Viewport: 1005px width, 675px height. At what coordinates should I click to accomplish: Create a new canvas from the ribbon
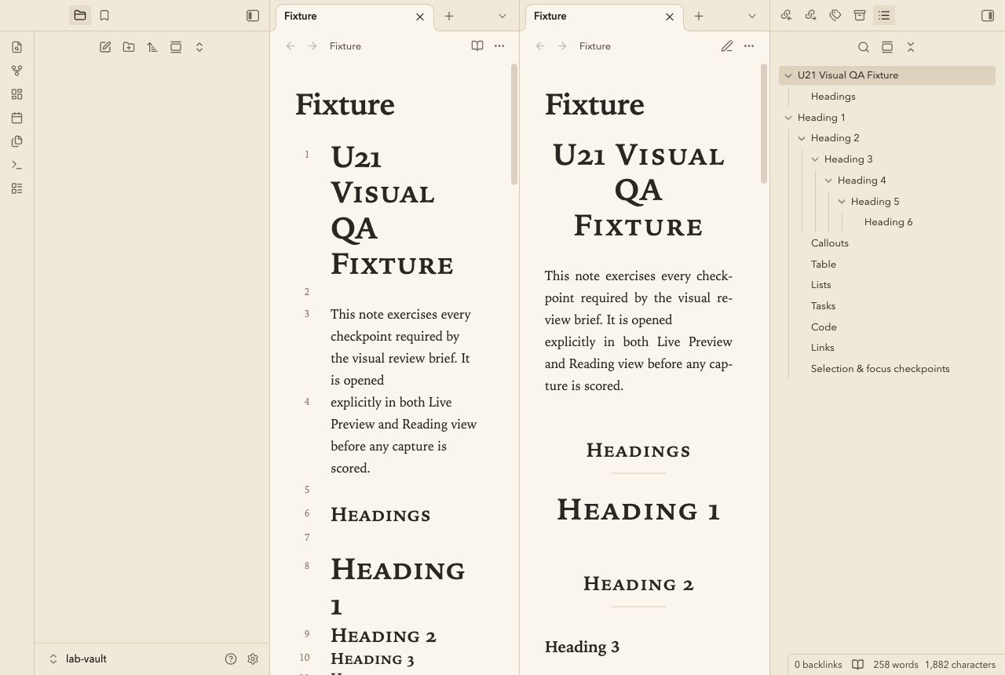tap(17, 94)
